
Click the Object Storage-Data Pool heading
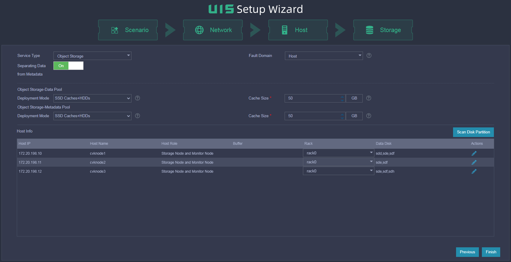(40, 90)
